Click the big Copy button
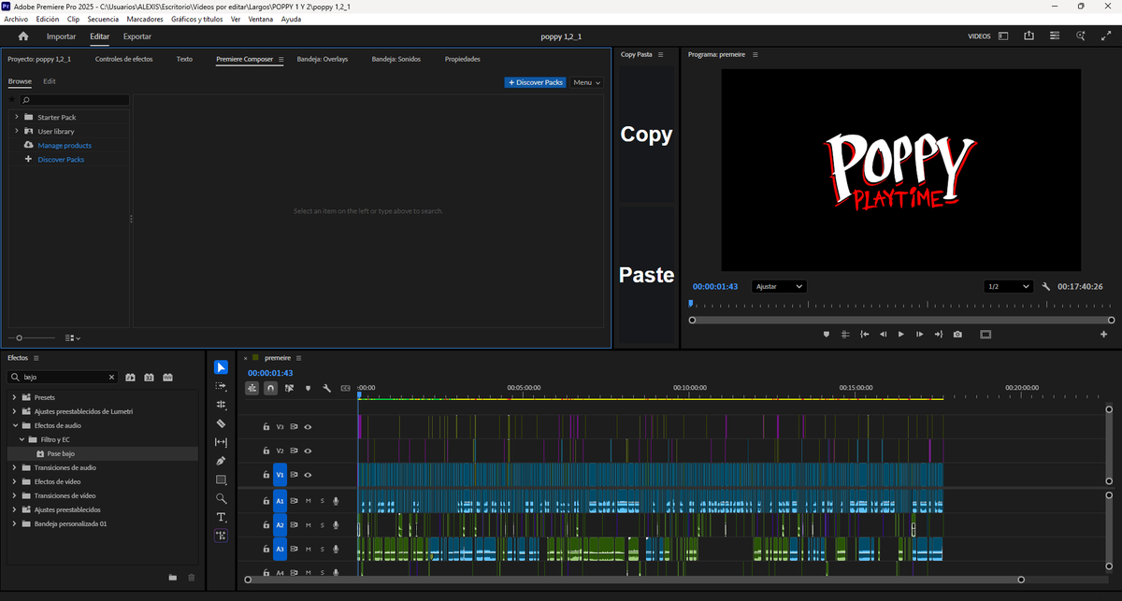 tap(647, 134)
